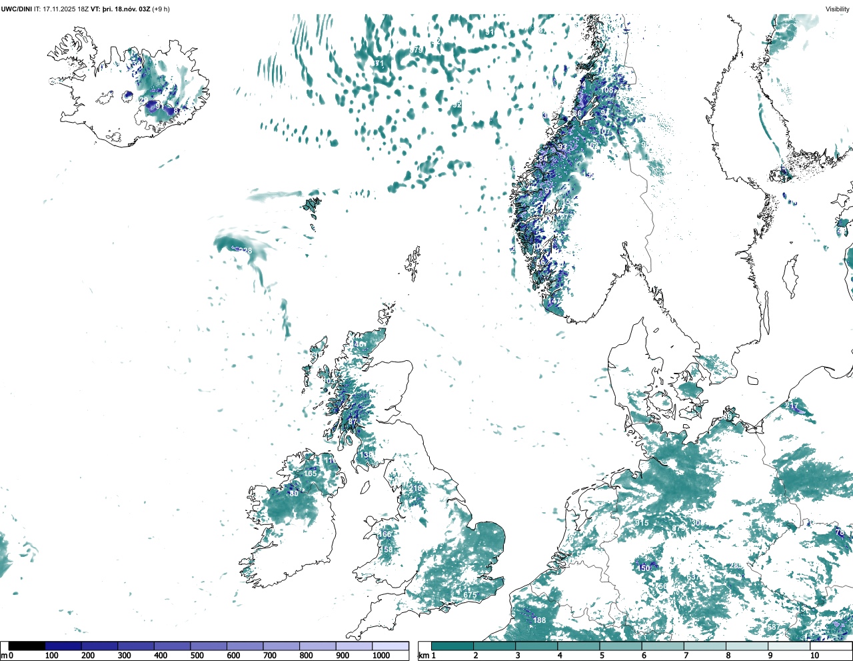Viewport: 853px width, 661px height.
Task: Click the '675' value over southeast England
Action: point(470,595)
